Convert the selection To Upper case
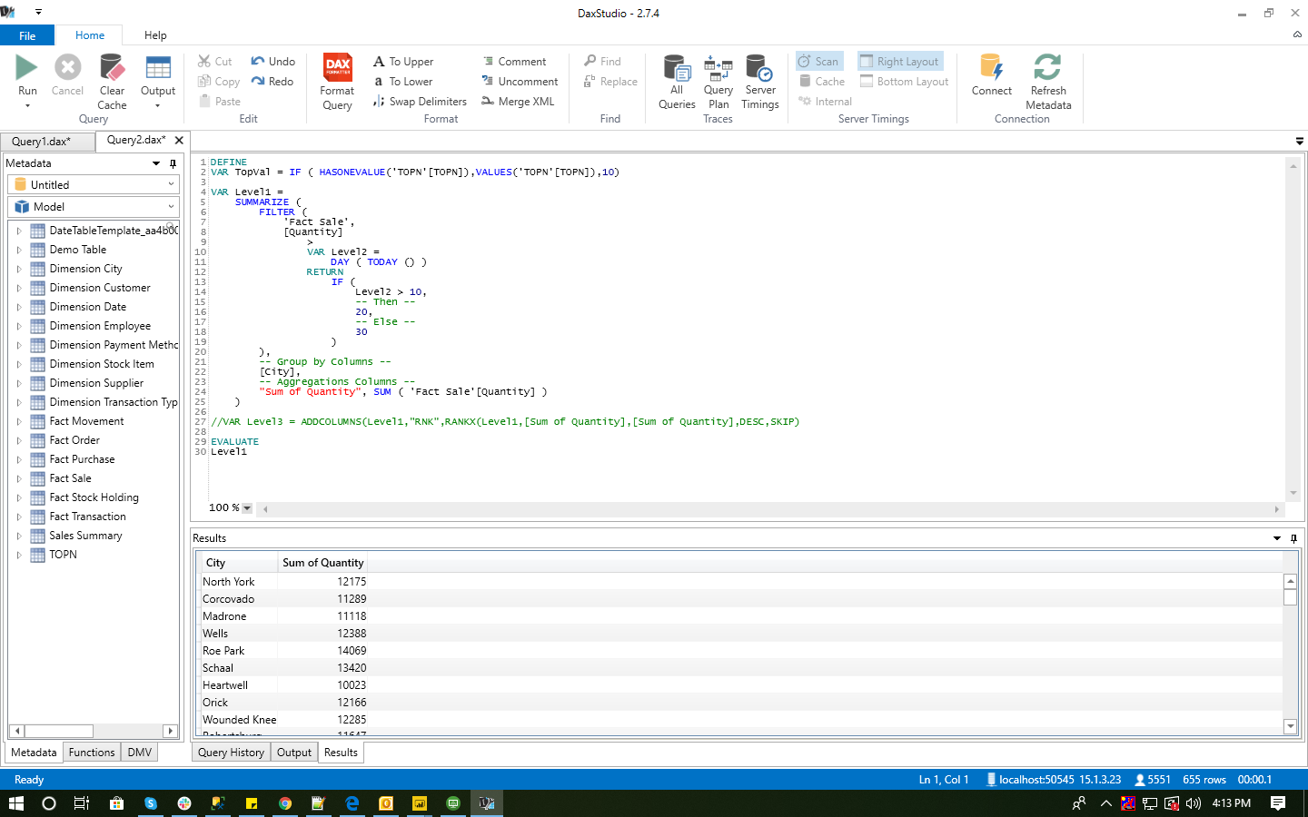Image resolution: width=1308 pixels, height=817 pixels. click(x=403, y=62)
